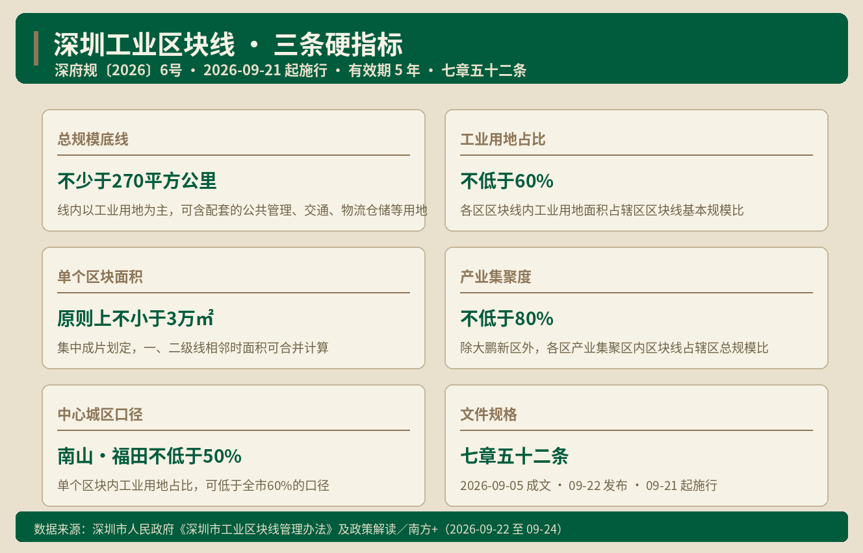Click the description 集中成片划定

tap(193, 348)
